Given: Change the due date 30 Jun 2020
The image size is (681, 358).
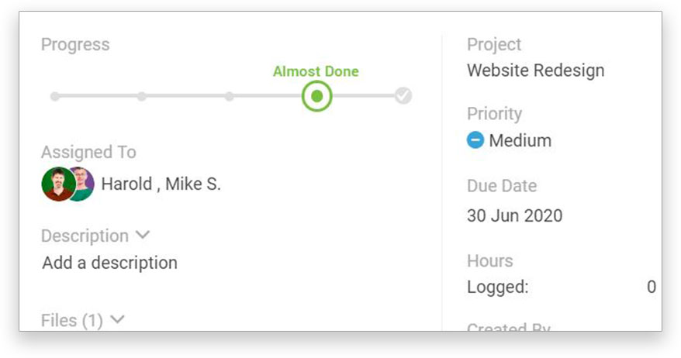Looking at the screenshot, I should tap(515, 215).
